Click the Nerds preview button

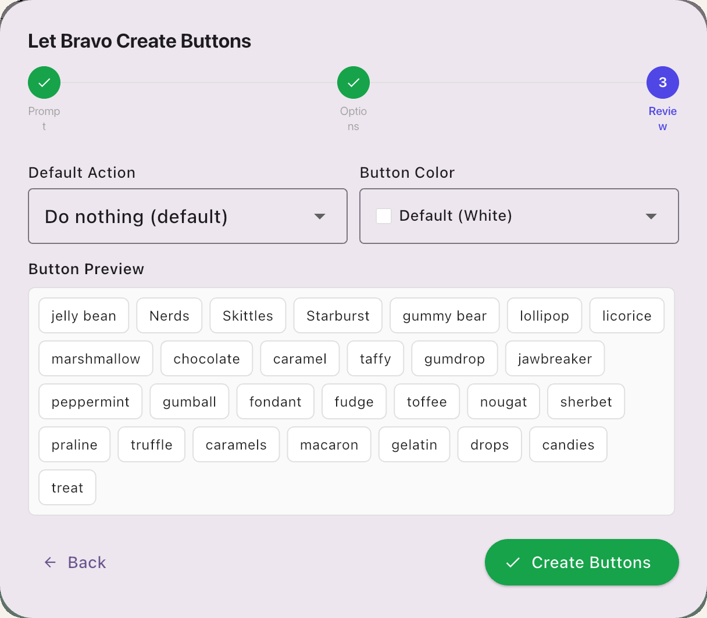tap(169, 315)
